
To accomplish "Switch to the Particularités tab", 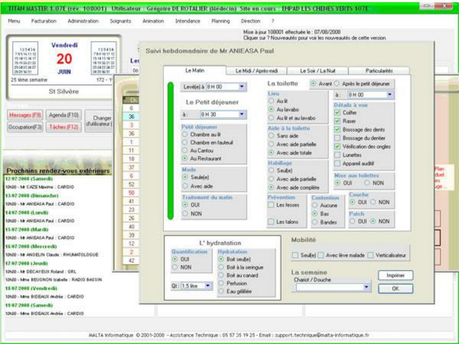I will point(379,71).
